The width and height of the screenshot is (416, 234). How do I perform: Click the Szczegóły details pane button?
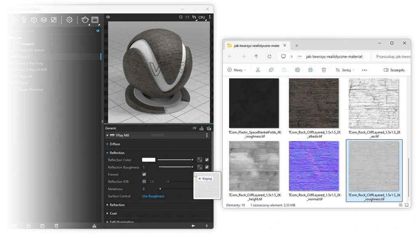(394, 70)
